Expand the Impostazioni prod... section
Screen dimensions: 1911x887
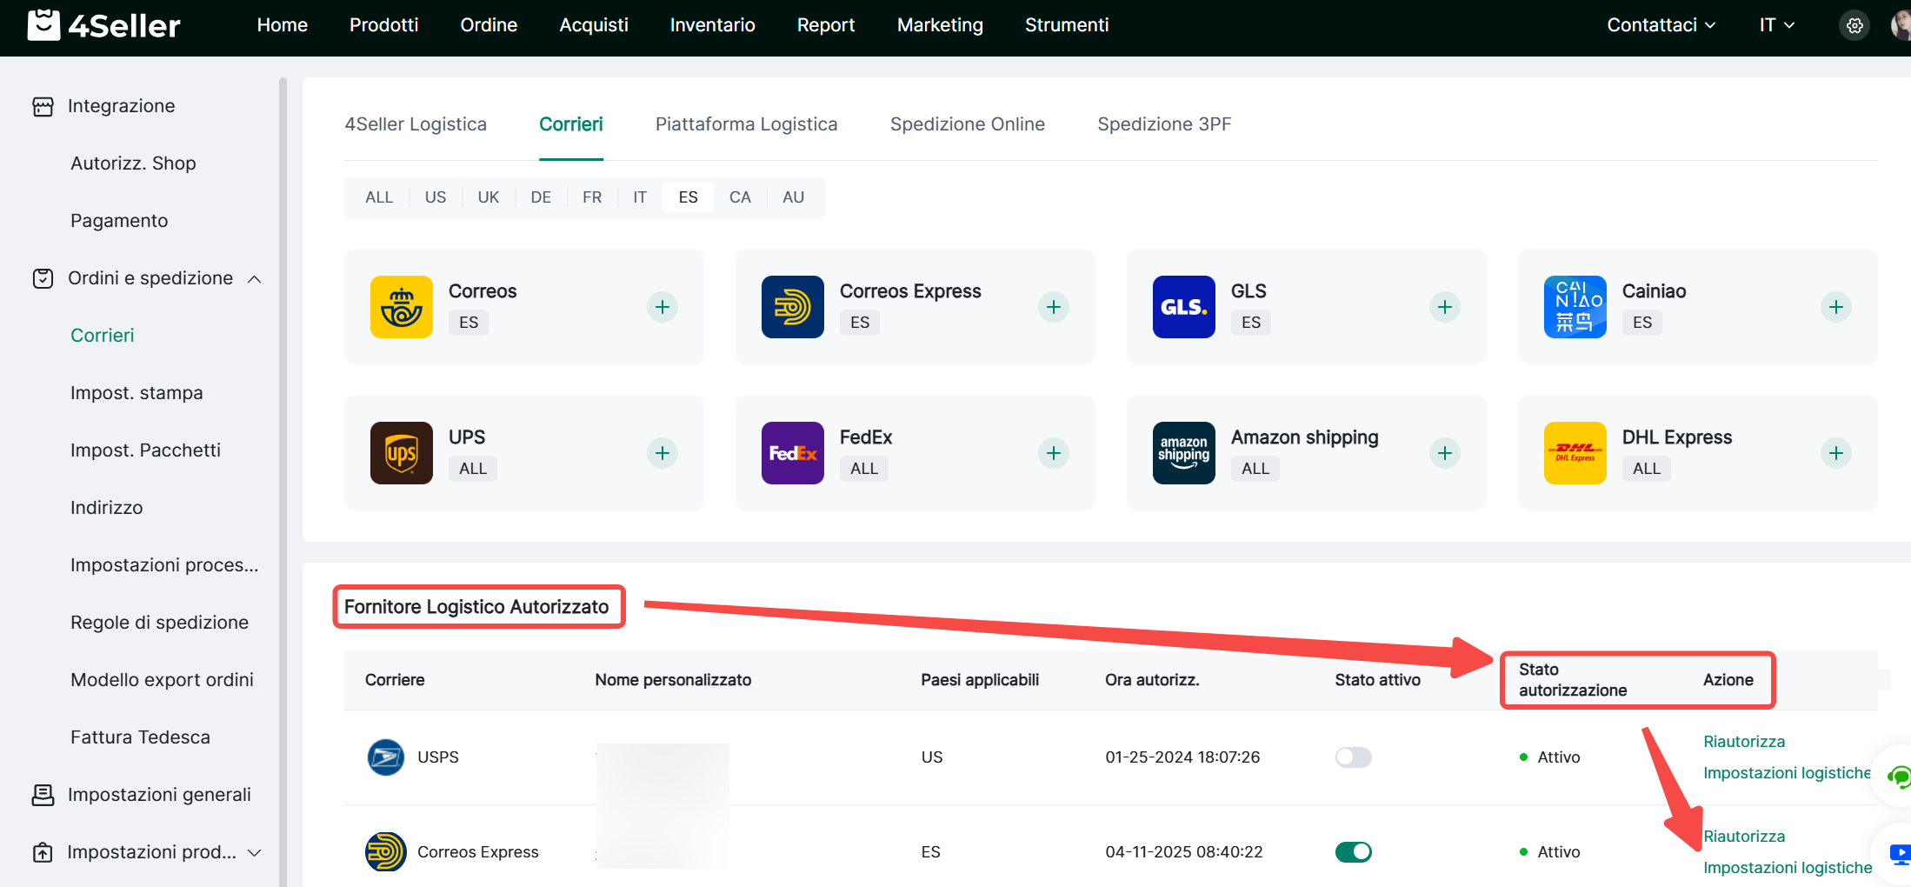click(x=255, y=853)
